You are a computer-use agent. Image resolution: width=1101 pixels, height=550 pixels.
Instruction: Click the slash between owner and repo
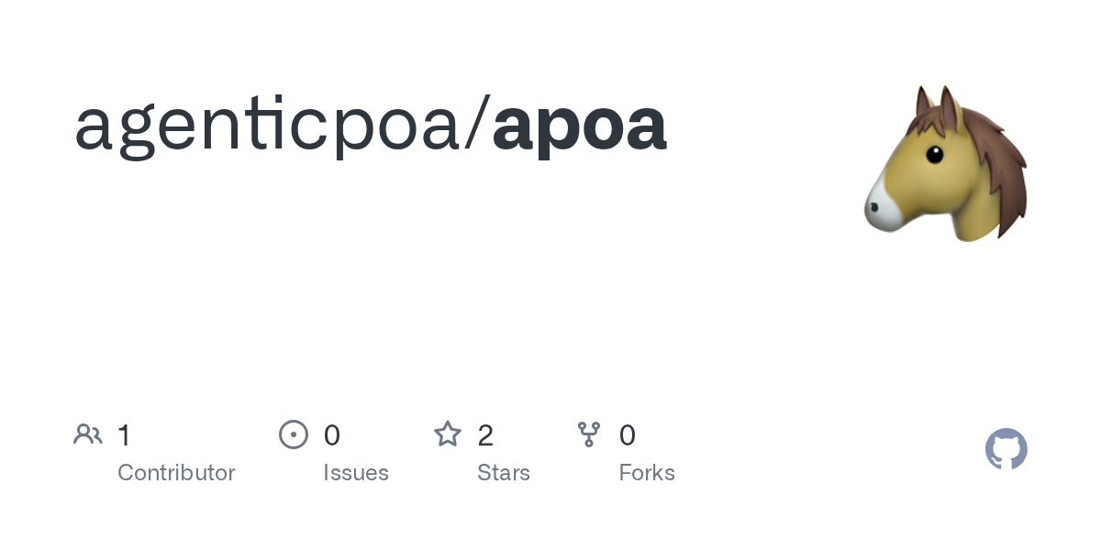click(478, 125)
